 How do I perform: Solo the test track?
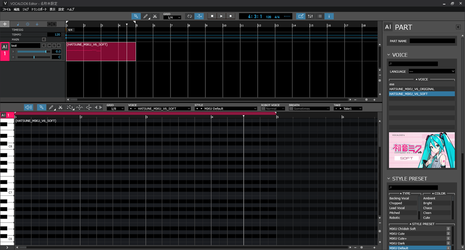(x=54, y=46)
